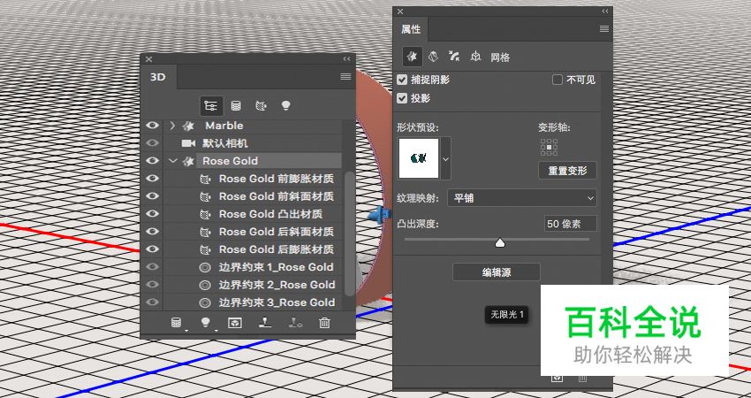Enable 不可见 checkbox
The width and height of the screenshot is (751, 398).
[557, 80]
